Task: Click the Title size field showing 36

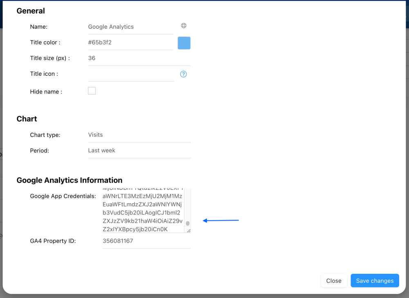Action: pyautogui.click(x=139, y=58)
